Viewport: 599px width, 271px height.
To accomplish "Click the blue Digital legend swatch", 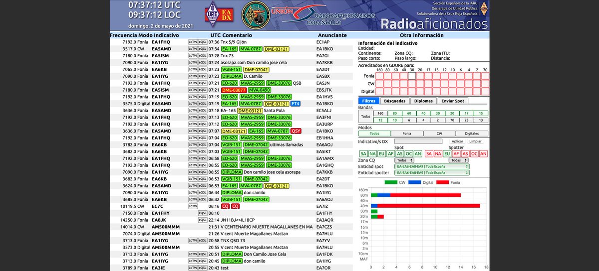I will click(414, 182).
